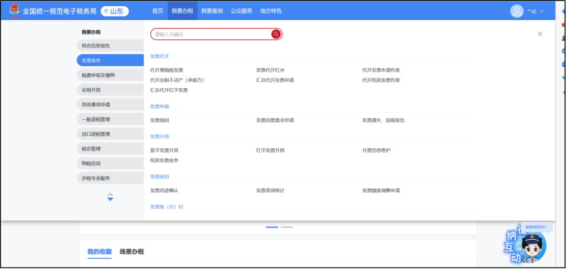Viewport: 566px width, 269px height.
Task: Select 综合信息报告 in sidebar
Action: point(110,45)
